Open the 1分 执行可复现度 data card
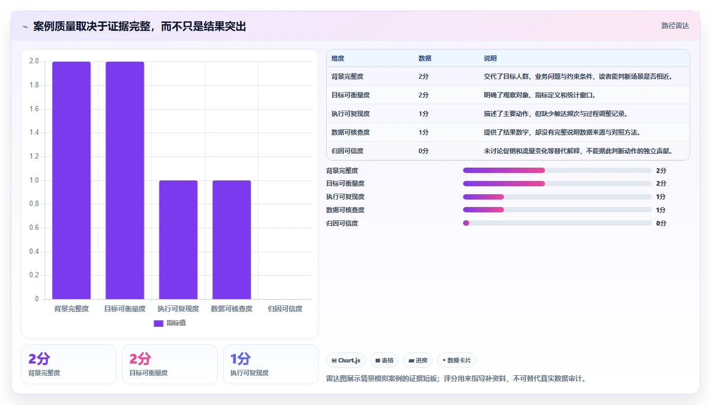The width and height of the screenshot is (711, 405). point(271,364)
